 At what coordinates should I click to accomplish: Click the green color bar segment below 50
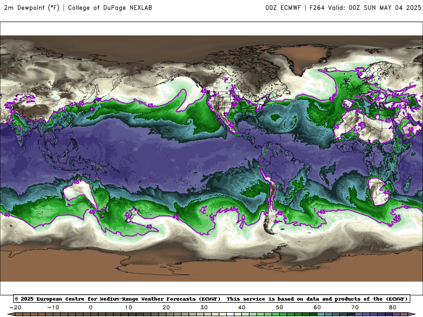coord(283,314)
